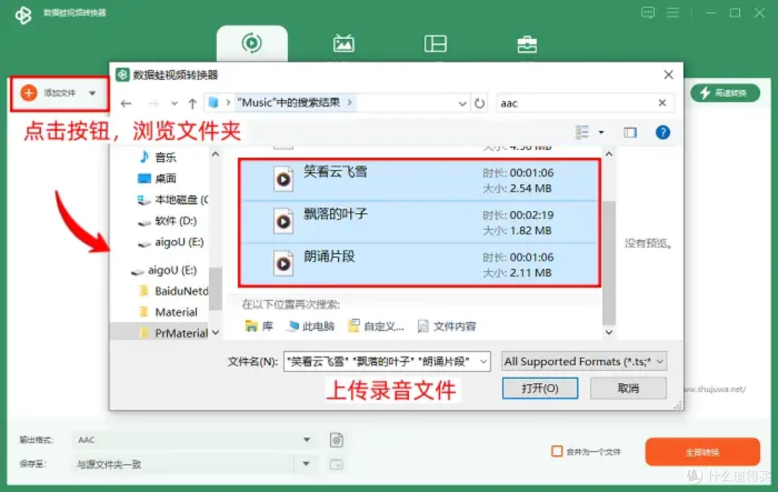This screenshot has height=492, width=778.
Task: Open the toolbox tab icon
Action: pos(527,44)
